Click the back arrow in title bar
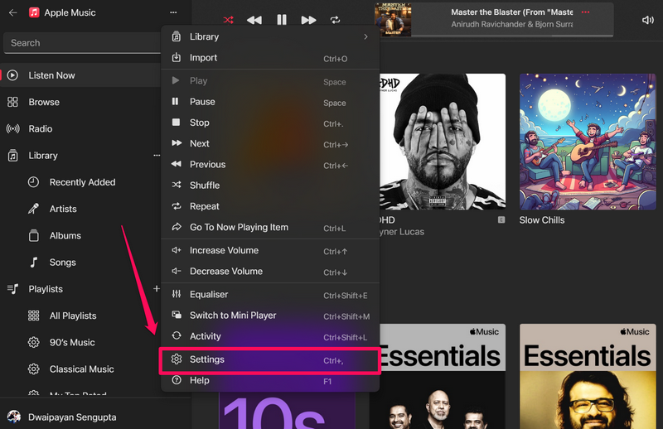 13,13
